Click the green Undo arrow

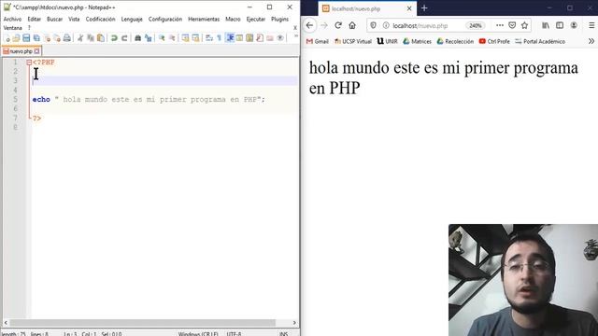pos(114,38)
